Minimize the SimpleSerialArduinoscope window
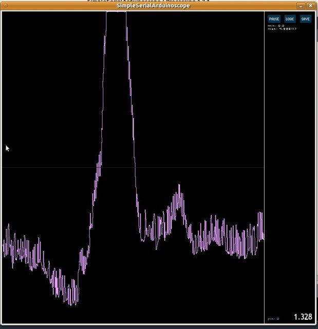The width and height of the screenshot is (318, 329). coord(301,6)
